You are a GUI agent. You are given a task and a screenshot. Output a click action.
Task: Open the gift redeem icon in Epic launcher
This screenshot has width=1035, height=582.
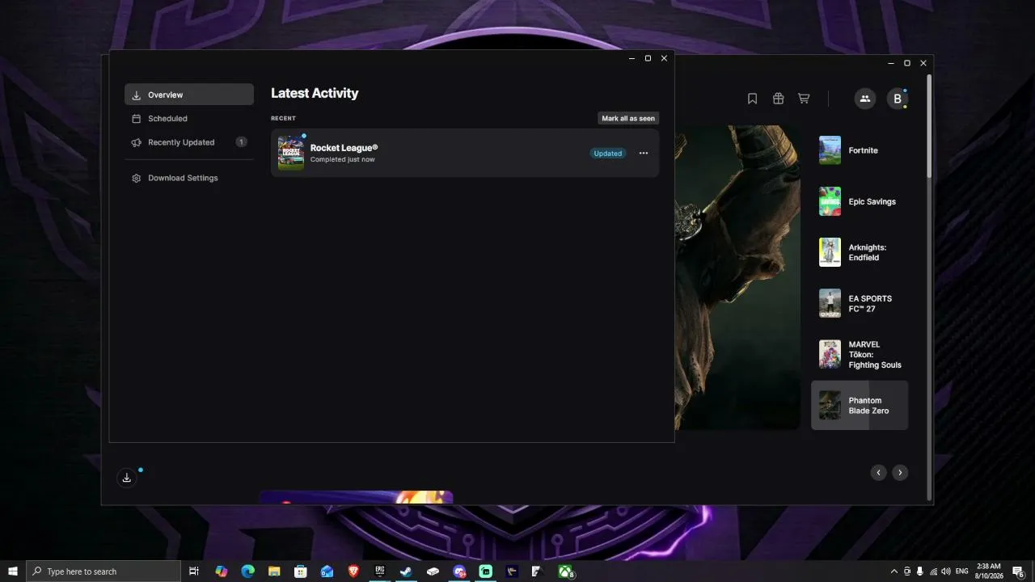click(778, 99)
